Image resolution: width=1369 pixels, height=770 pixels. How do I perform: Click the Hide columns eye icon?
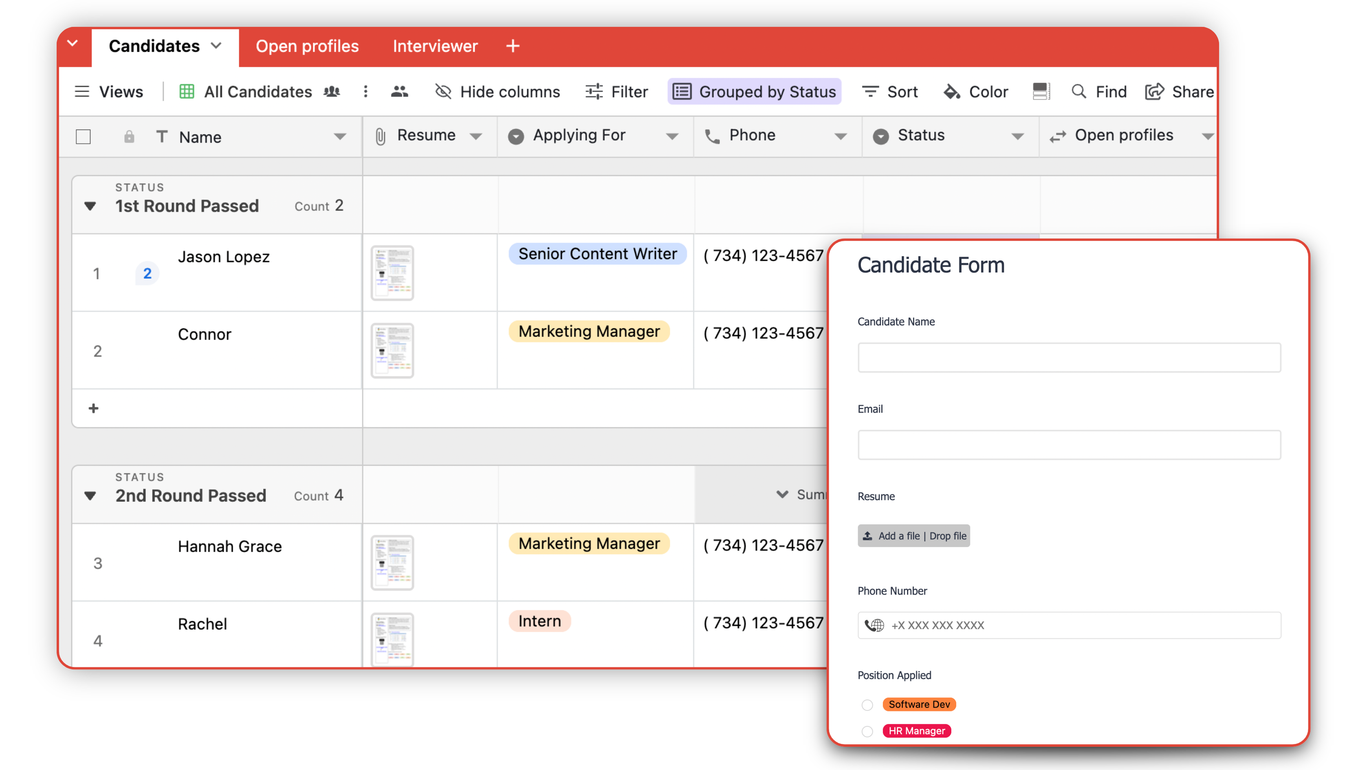pos(443,91)
